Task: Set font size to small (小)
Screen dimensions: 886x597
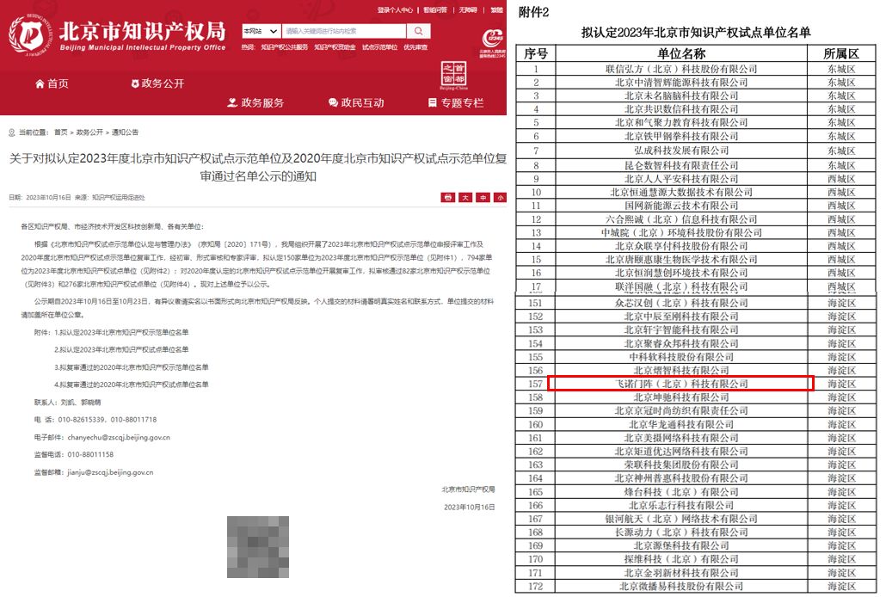Action: point(500,197)
